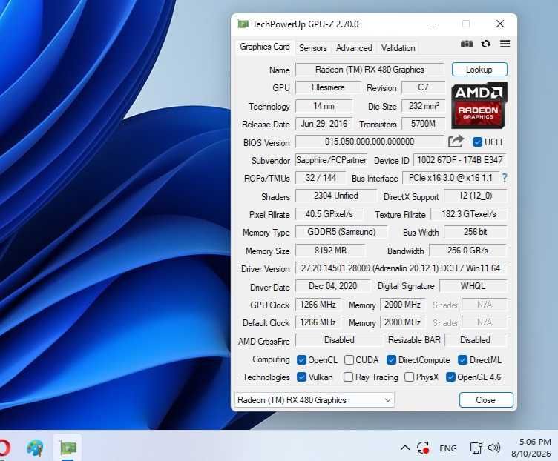Click the Memory Size 8192 MB
This screenshot has width=558, height=461.
tap(330, 251)
